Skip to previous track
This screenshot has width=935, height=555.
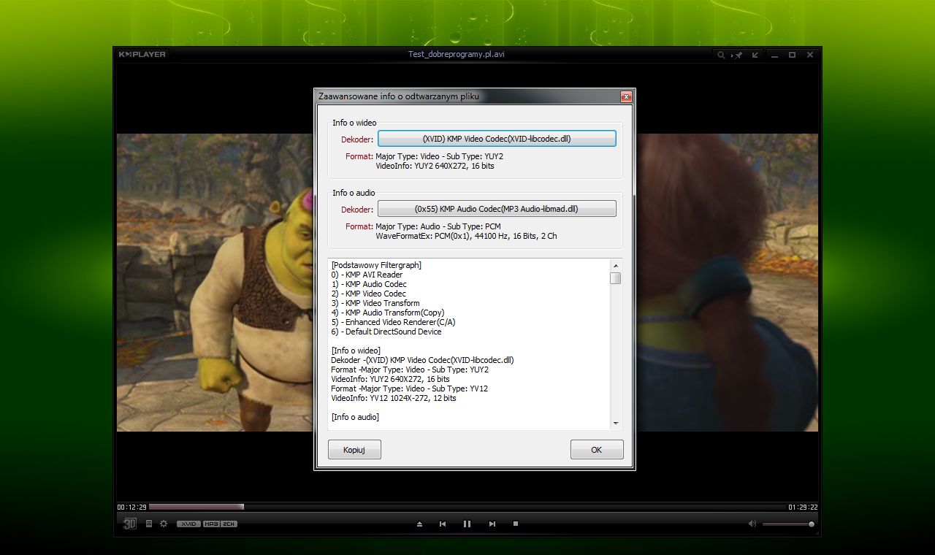point(443,524)
